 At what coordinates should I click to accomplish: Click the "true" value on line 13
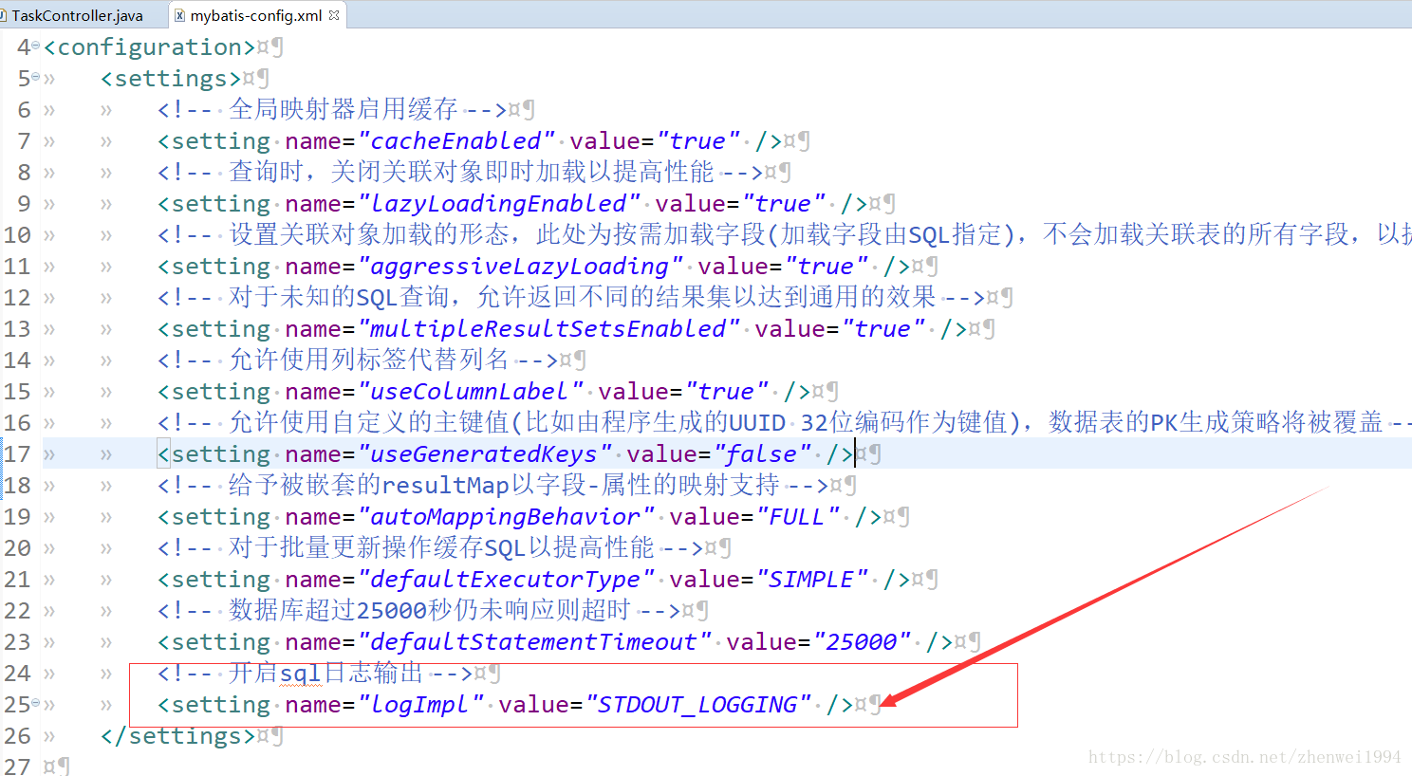click(x=883, y=328)
